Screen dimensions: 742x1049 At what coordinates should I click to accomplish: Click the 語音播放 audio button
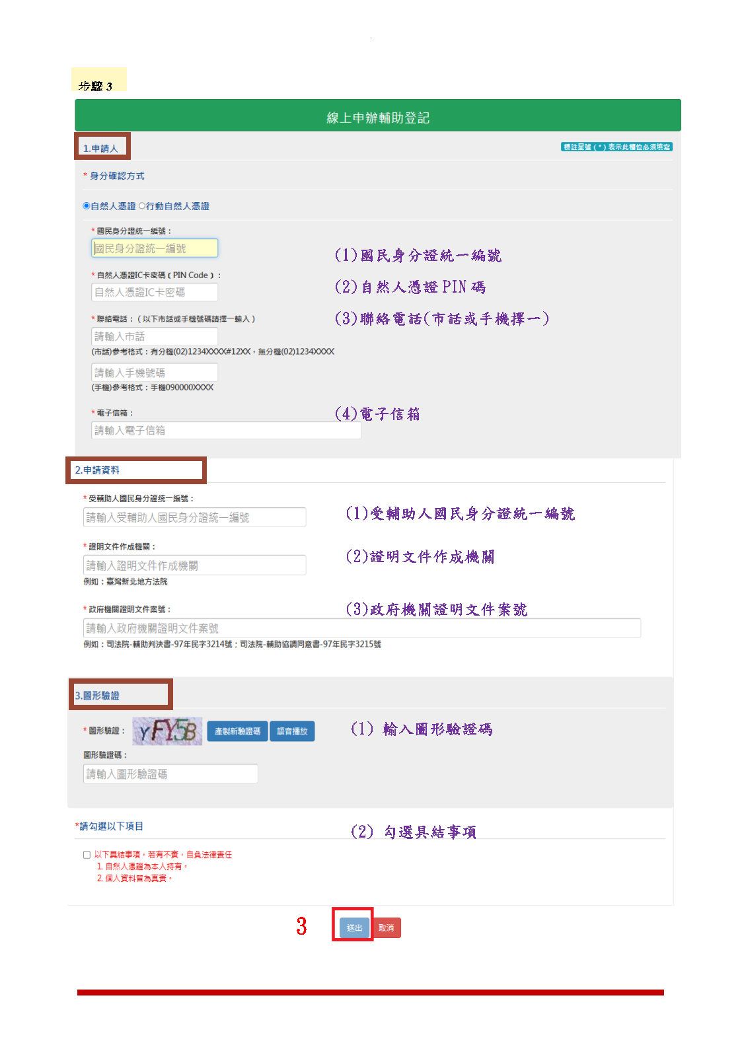pyautogui.click(x=292, y=731)
